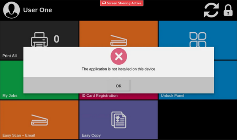
Task: Open the Easy Copy label
Action: pyautogui.click(x=91, y=135)
